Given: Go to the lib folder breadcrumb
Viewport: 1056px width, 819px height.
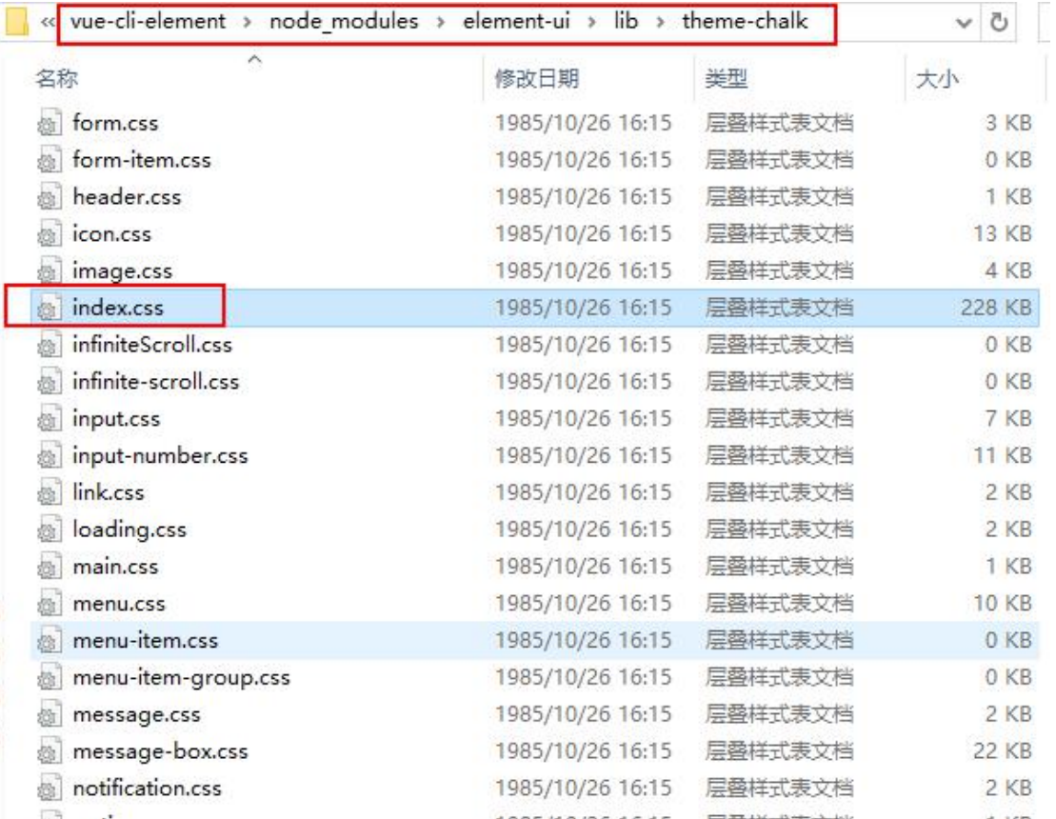Looking at the screenshot, I should [x=626, y=22].
